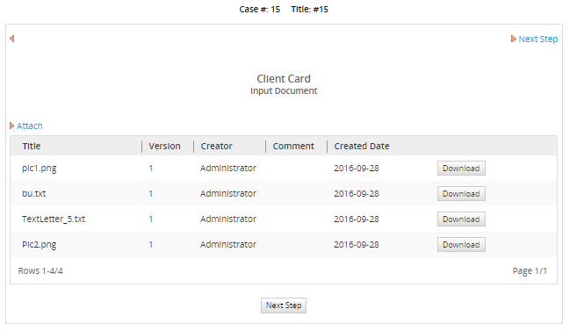Select the TextLetter_5.txt row title
The height and width of the screenshot is (331, 570).
point(54,219)
